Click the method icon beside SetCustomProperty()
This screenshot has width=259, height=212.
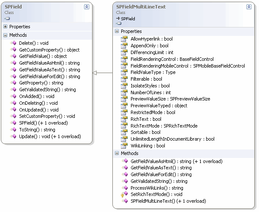(x=14, y=116)
